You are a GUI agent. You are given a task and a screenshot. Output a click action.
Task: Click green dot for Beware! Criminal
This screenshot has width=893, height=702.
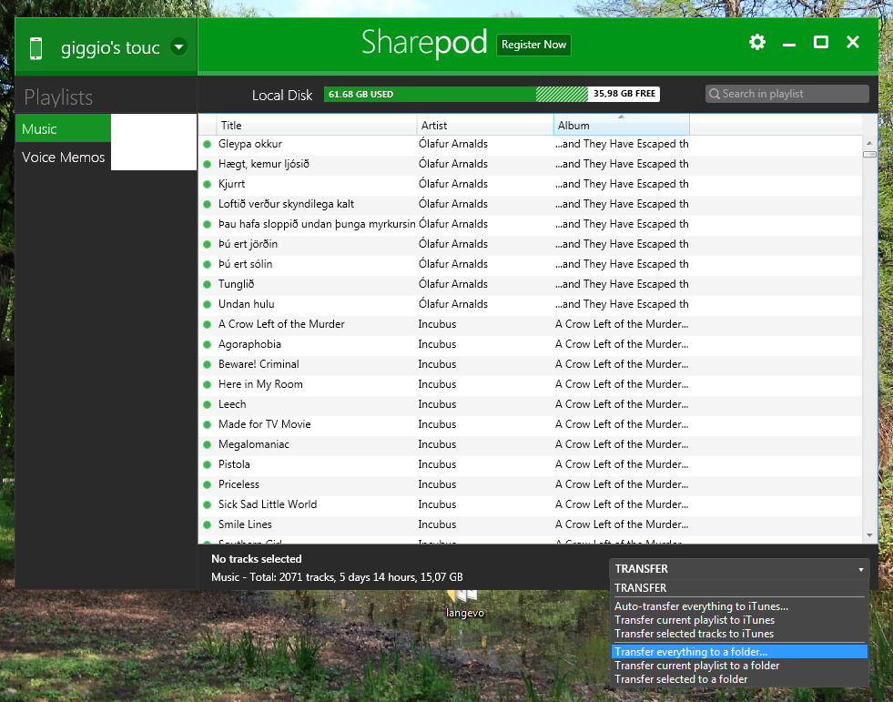click(208, 364)
